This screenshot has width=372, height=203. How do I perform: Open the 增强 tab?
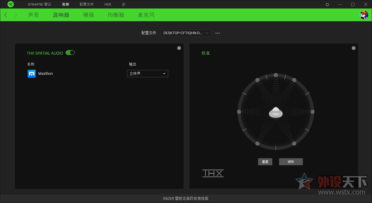coord(88,15)
